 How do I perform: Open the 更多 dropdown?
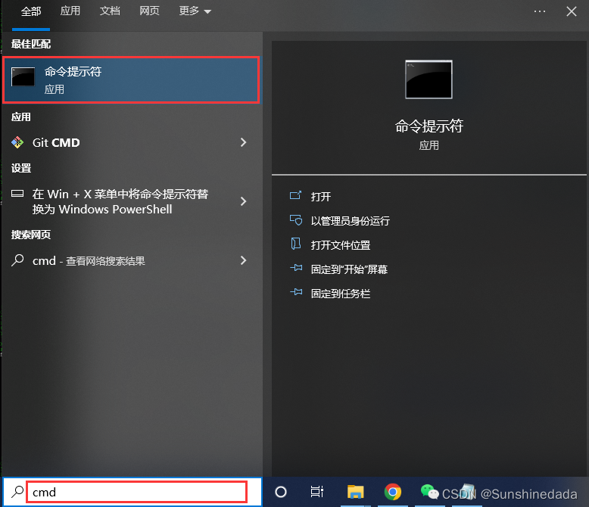tap(195, 11)
